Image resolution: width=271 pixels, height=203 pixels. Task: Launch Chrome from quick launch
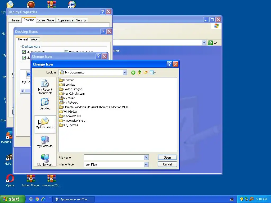click(37, 199)
